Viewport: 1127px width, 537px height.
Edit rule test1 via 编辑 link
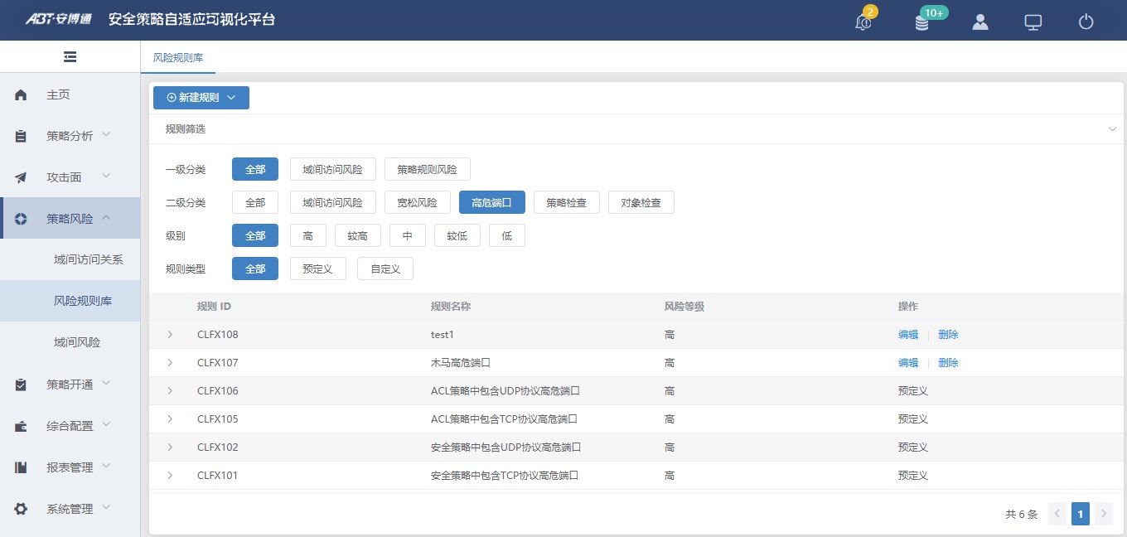pyautogui.click(x=908, y=335)
